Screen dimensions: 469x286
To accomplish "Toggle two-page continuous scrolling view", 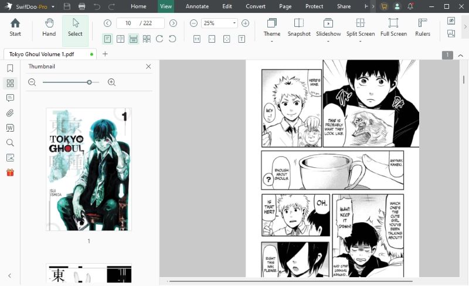I will [147, 39].
